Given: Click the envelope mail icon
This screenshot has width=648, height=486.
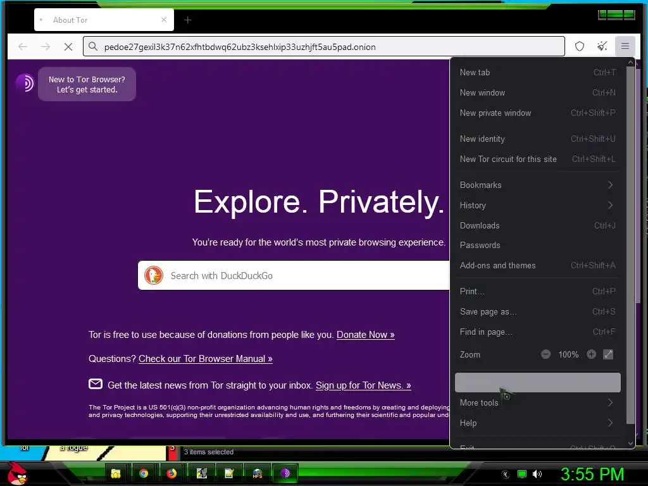Looking at the screenshot, I should coord(96,384).
